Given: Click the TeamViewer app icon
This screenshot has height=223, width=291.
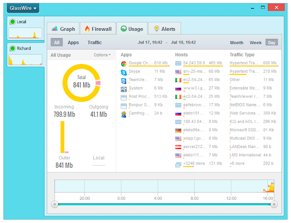Looking at the screenshot, I should click(x=124, y=81).
